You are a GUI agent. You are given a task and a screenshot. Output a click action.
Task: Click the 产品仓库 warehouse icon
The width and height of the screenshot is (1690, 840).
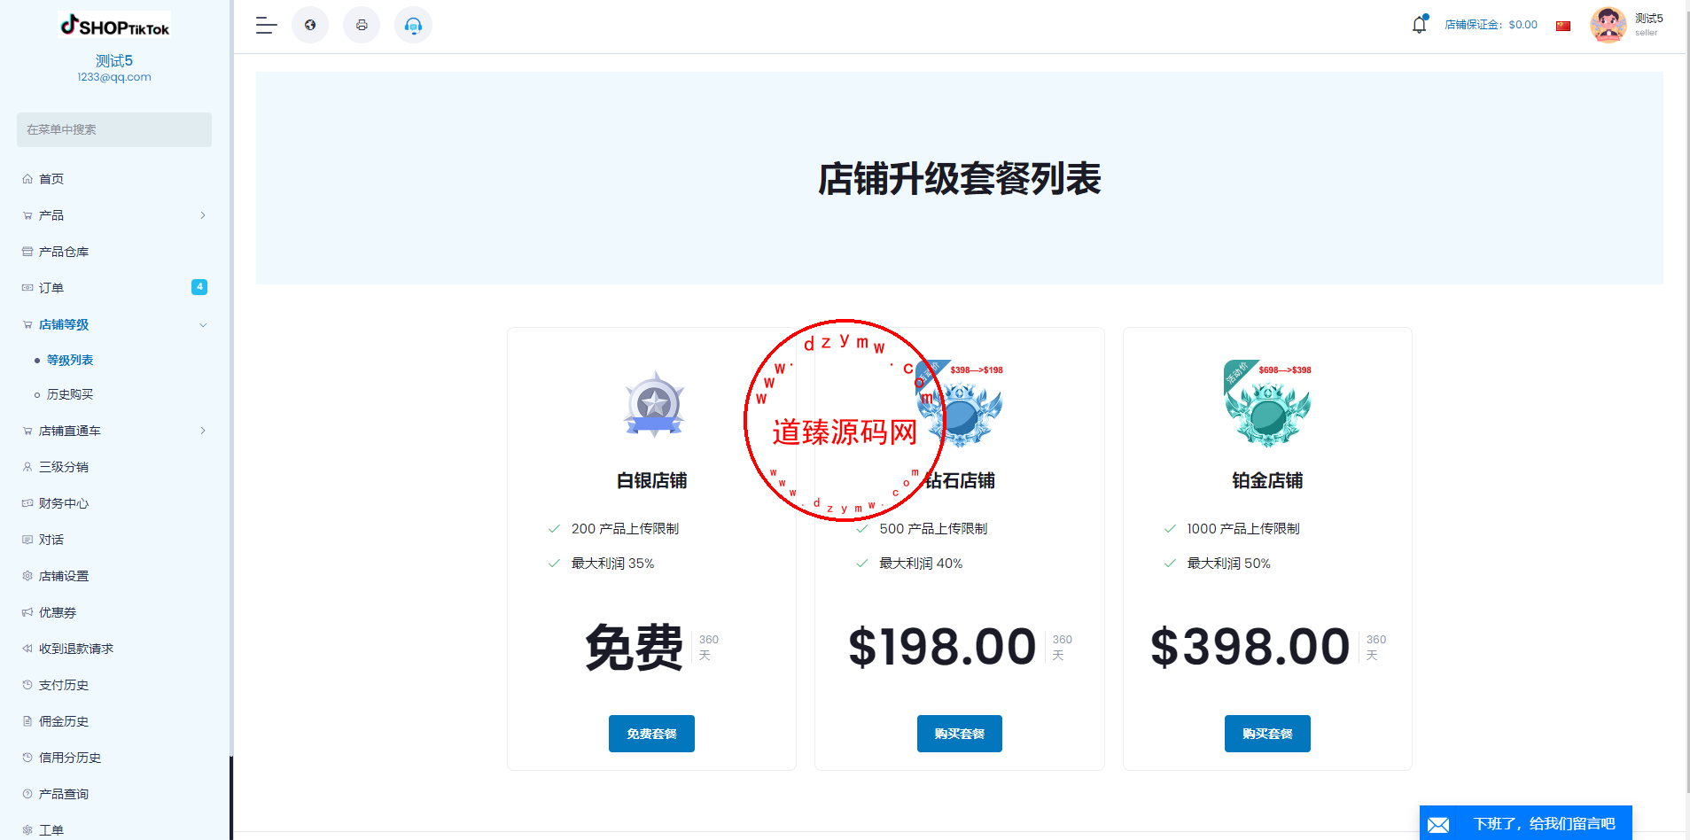tap(27, 252)
